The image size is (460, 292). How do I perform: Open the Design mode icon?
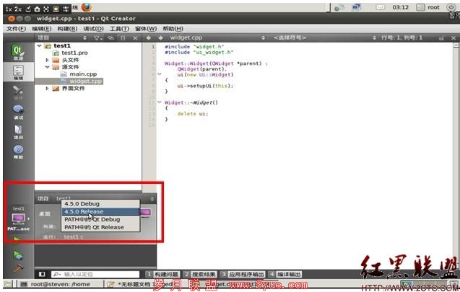(18, 92)
